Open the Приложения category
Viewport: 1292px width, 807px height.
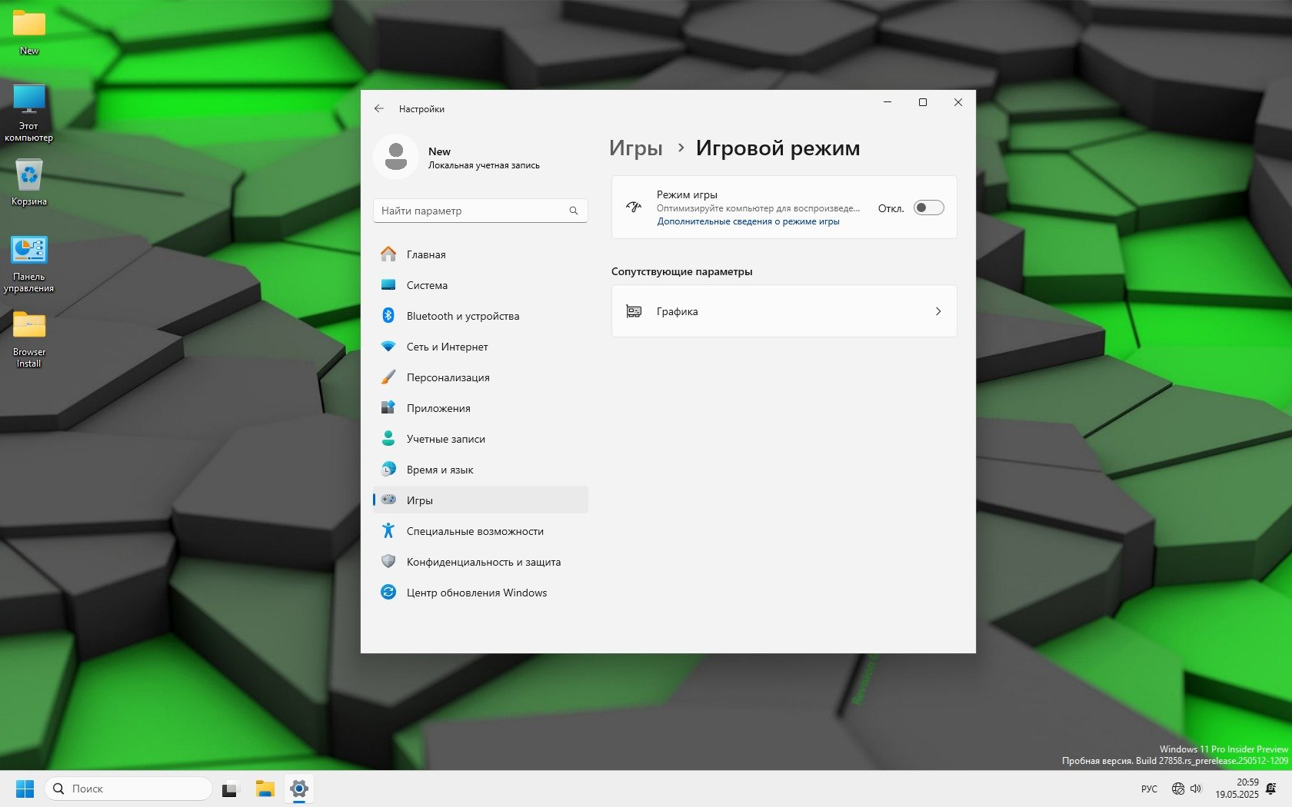click(x=438, y=408)
